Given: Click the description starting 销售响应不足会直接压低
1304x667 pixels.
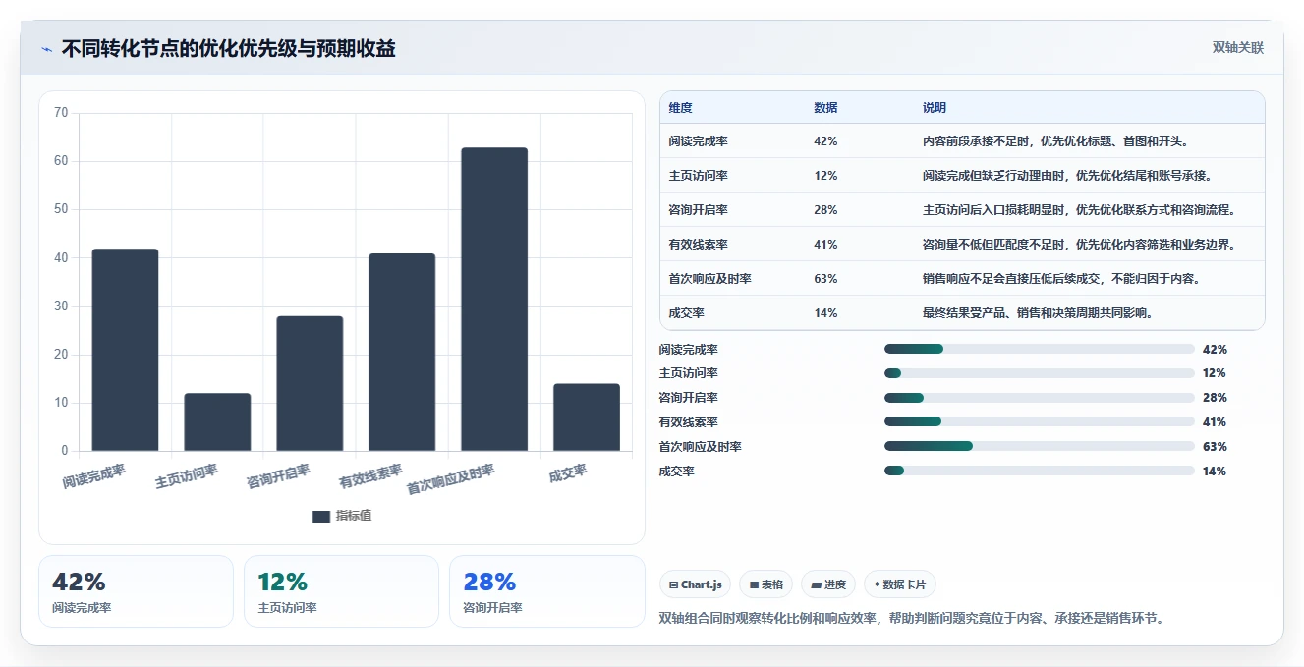Looking at the screenshot, I should pyautogui.click(x=1061, y=279).
